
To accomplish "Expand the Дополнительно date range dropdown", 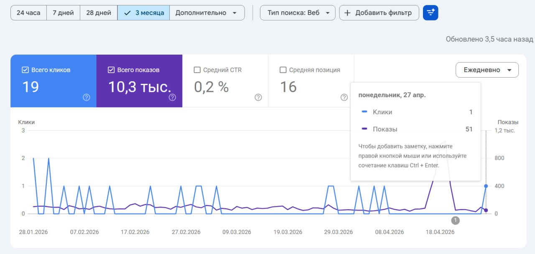I will point(207,13).
